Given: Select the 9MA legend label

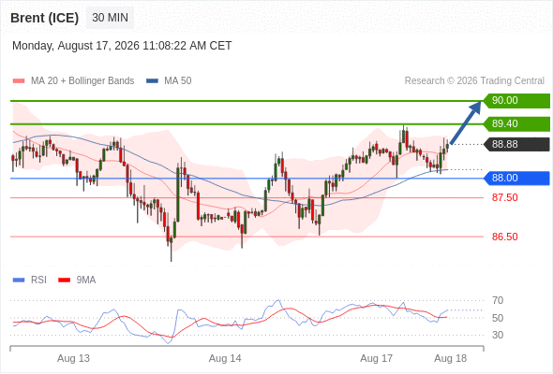Looking at the screenshot, I should click(x=86, y=280).
